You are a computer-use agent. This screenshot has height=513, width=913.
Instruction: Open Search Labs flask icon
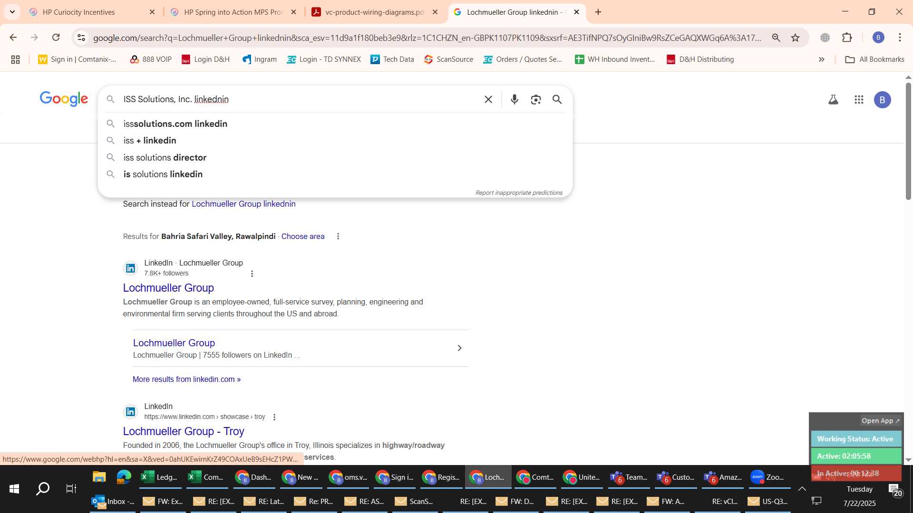click(833, 100)
